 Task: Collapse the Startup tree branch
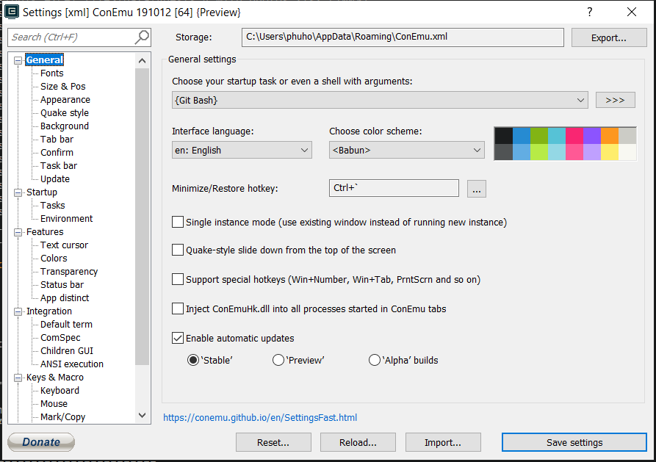click(x=17, y=192)
